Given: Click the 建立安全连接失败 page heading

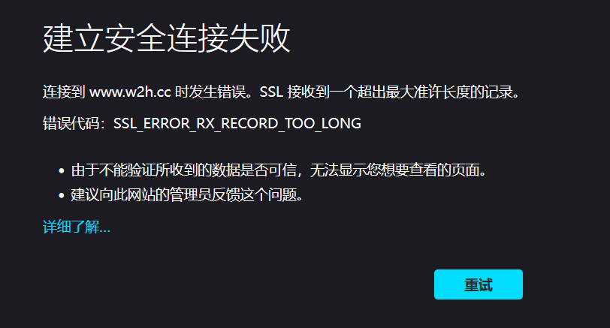Looking at the screenshot, I should [x=167, y=38].
